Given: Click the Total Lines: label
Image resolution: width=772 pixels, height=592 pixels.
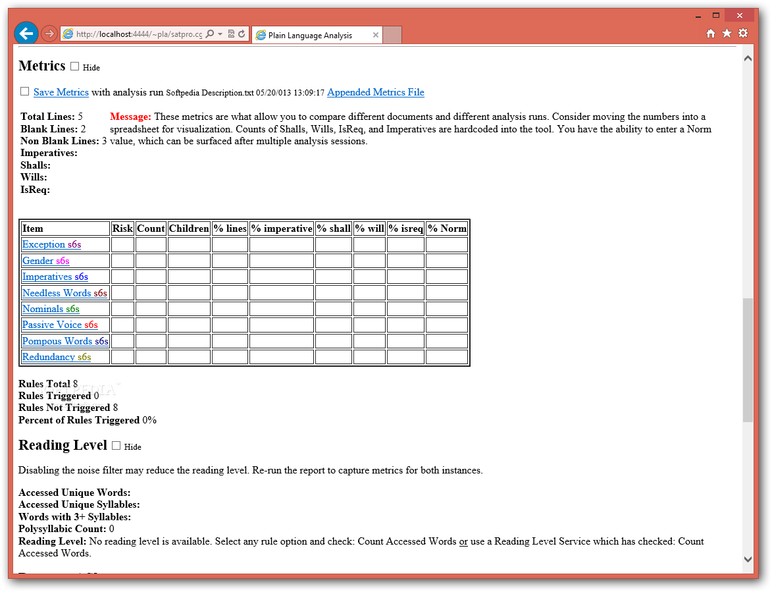Looking at the screenshot, I should click(48, 117).
